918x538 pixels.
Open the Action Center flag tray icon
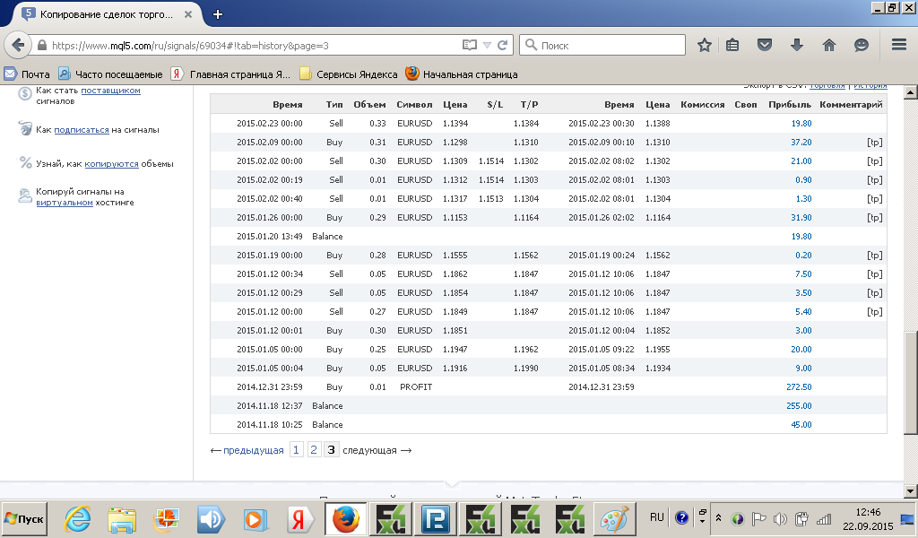pos(758,518)
